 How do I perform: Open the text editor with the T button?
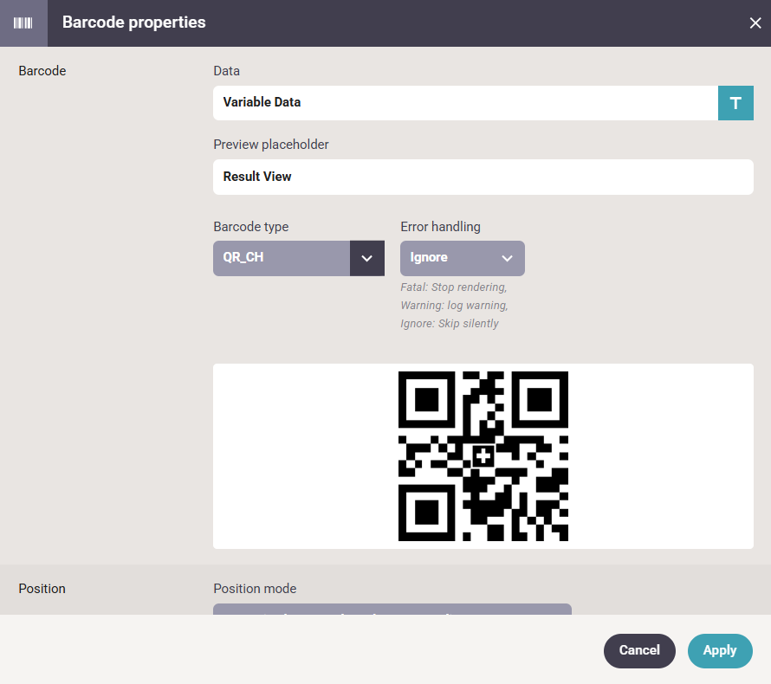click(735, 103)
